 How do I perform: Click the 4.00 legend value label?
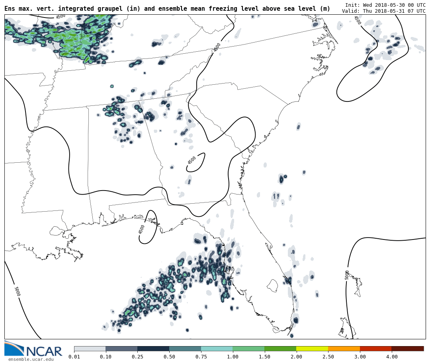pyautogui.click(x=392, y=356)
